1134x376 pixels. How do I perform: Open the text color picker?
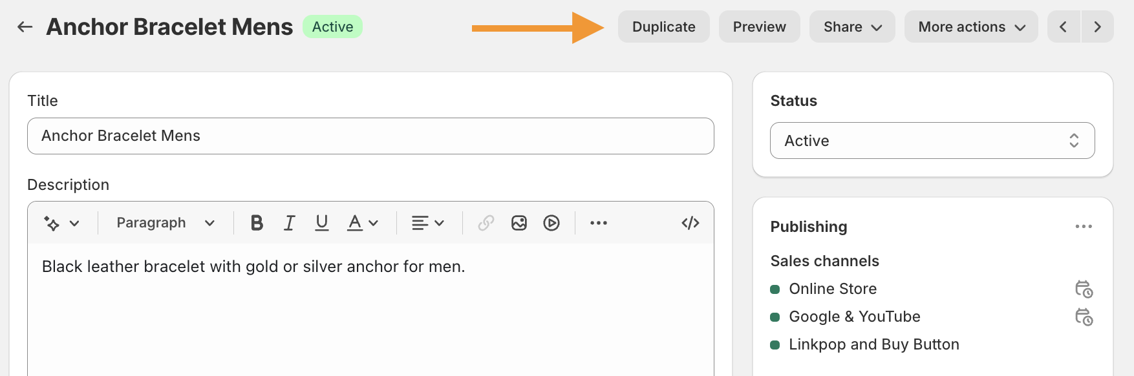[x=362, y=223]
